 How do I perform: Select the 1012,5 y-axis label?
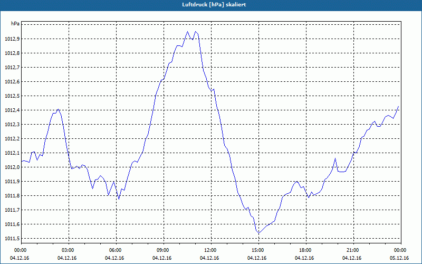12,96
